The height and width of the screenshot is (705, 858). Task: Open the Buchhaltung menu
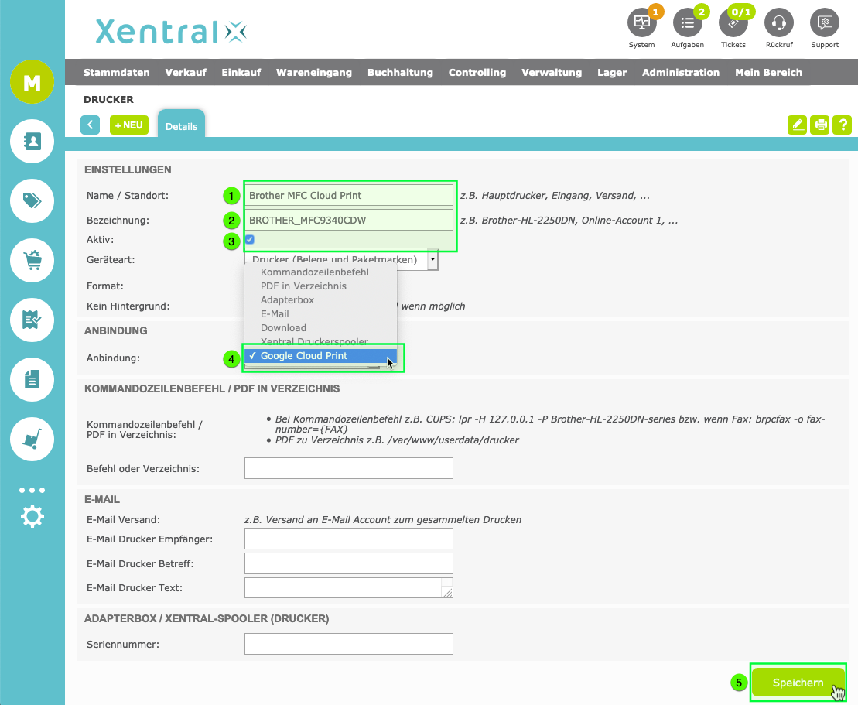click(x=400, y=73)
